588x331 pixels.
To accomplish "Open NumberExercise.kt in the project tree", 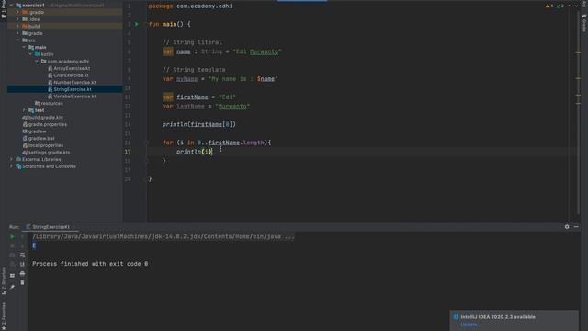I will coord(74,82).
